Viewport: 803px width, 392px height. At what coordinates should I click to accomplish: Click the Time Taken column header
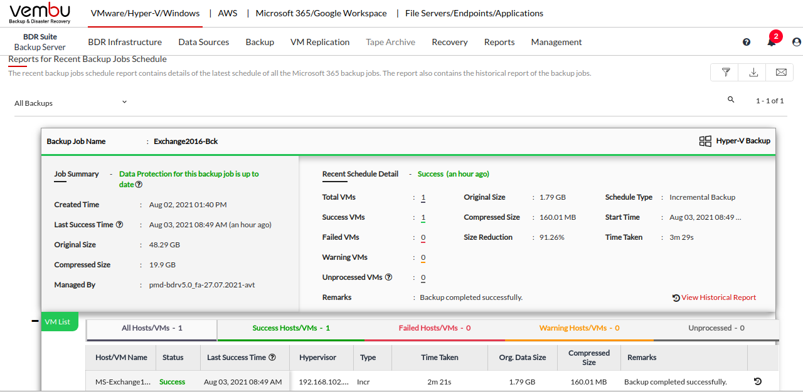[x=440, y=358]
